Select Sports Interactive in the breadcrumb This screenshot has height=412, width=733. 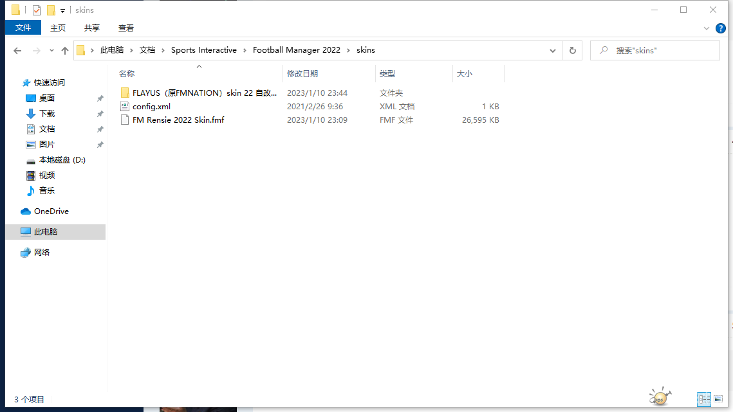[204, 50]
